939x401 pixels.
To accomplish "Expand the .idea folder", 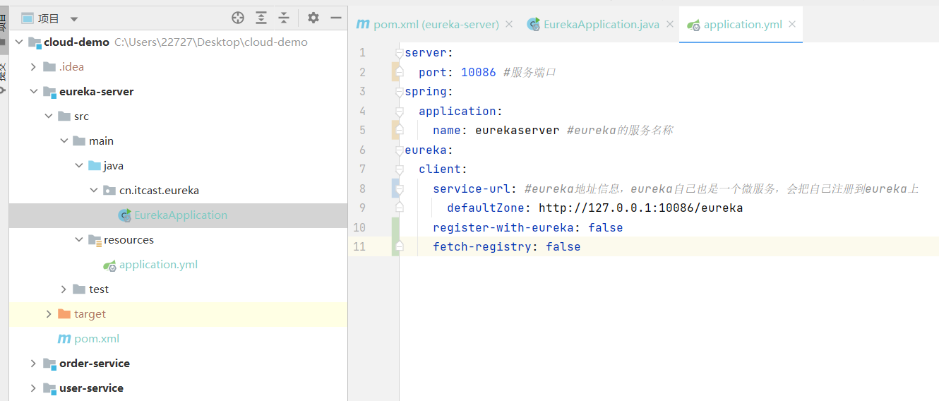I will coord(33,67).
